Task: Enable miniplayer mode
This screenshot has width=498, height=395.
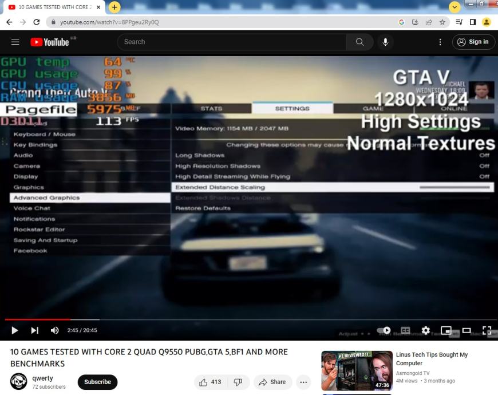Action: coord(446,330)
